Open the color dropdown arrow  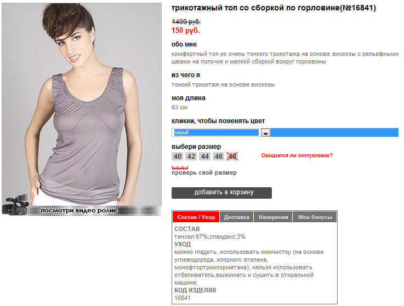[265, 132]
